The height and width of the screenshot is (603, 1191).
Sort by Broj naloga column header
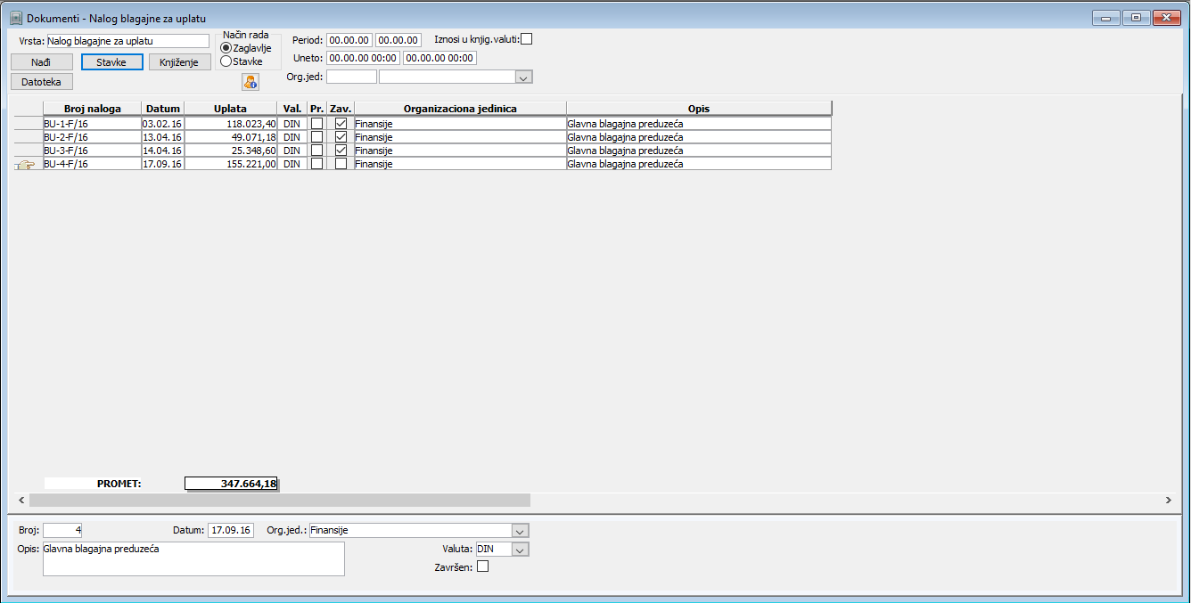[92, 109]
